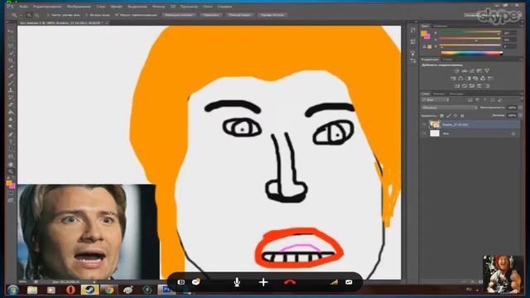Select the Zoom tool in the toolbox
This screenshot has height=298, width=530.
[11, 171]
